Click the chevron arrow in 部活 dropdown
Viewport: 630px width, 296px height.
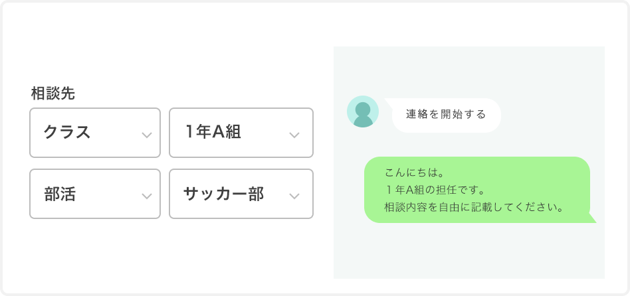pyautogui.click(x=147, y=196)
